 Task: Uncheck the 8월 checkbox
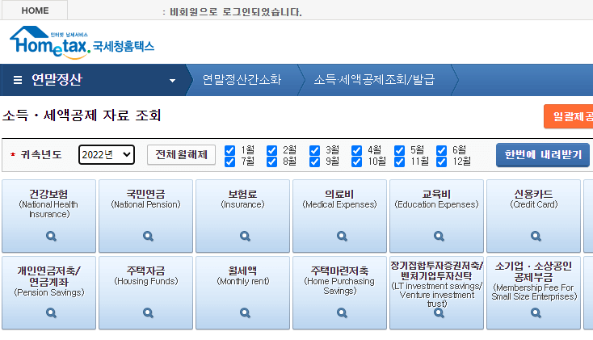pos(271,162)
